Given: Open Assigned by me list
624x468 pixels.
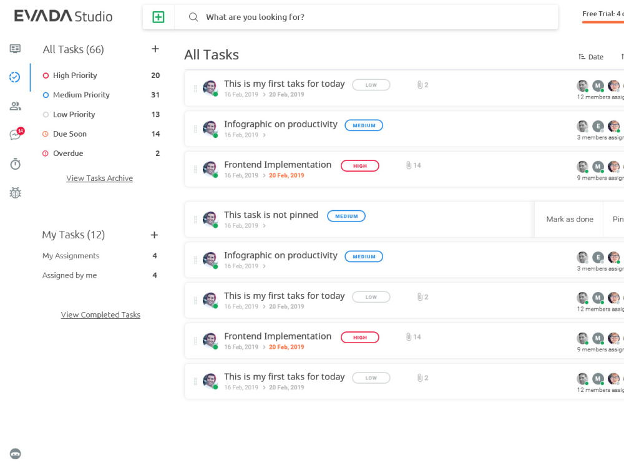Looking at the screenshot, I should tap(70, 275).
